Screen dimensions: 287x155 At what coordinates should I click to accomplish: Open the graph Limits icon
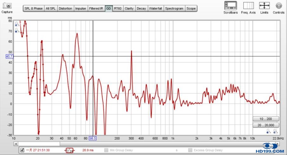264,6
